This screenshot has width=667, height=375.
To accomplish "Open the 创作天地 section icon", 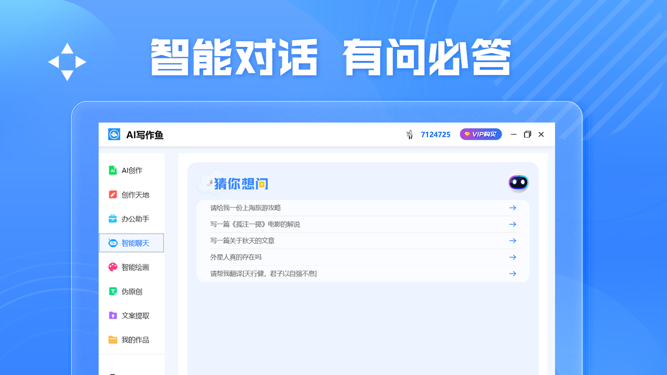I will [x=113, y=194].
